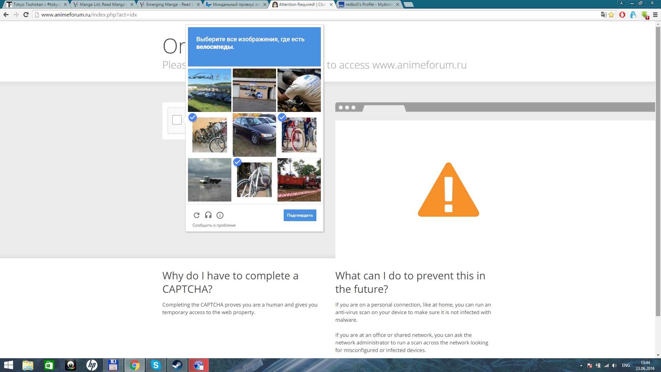
Task: Click the page vertical scrollbar thumb
Action: click(x=658, y=172)
